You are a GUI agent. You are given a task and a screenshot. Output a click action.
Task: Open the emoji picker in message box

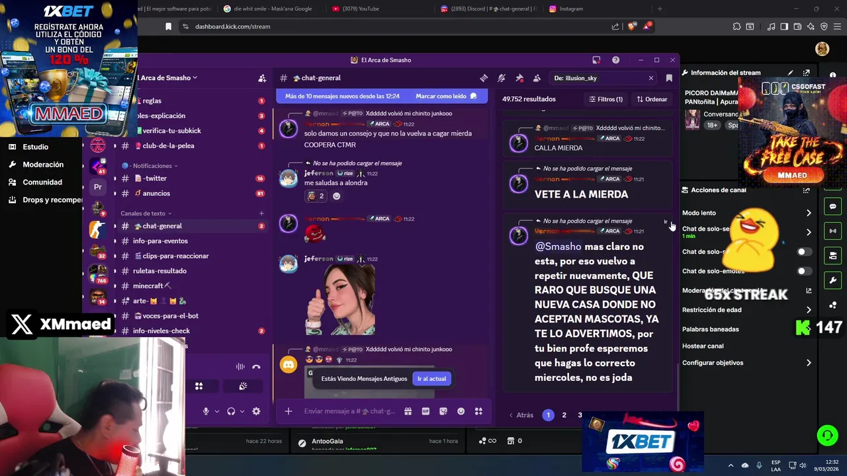pos(461,411)
